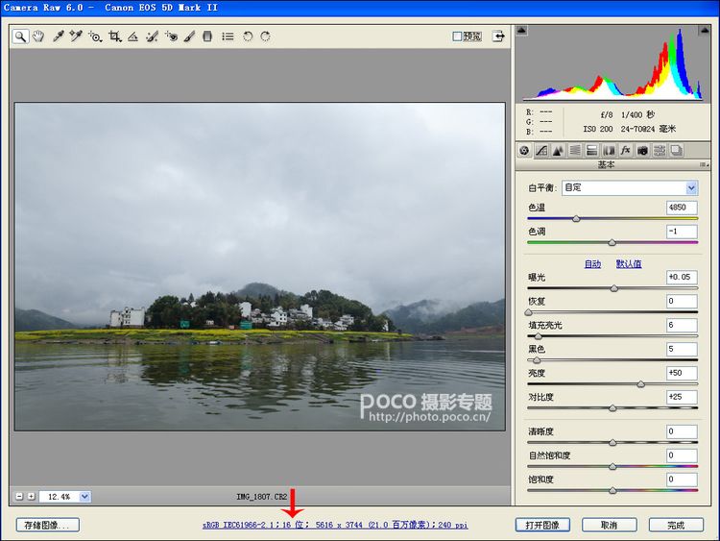Select the Red Eye Removal tool
The width and height of the screenshot is (720, 541).
[171, 37]
